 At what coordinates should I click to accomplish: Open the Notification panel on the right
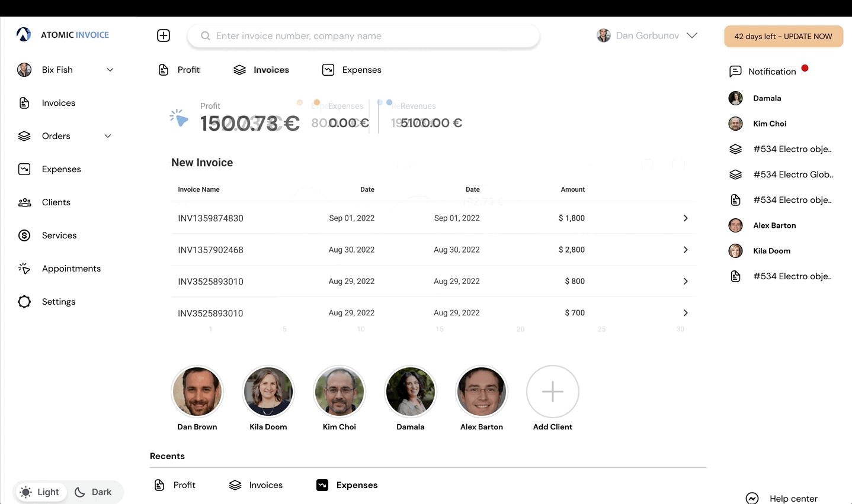pyautogui.click(x=768, y=71)
